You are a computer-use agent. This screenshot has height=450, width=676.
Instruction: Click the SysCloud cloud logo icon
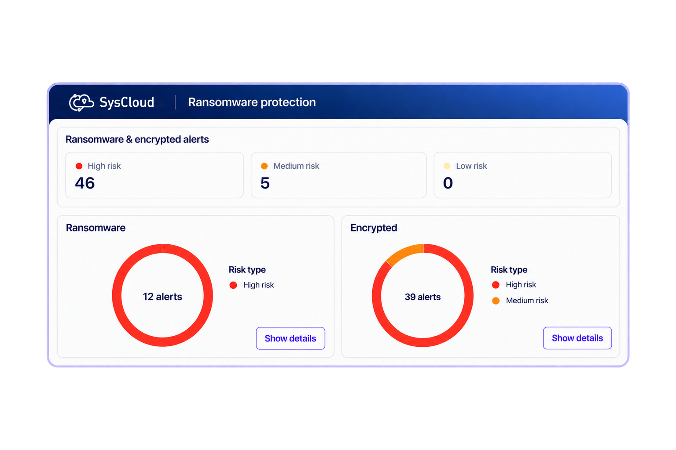click(81, 102)
